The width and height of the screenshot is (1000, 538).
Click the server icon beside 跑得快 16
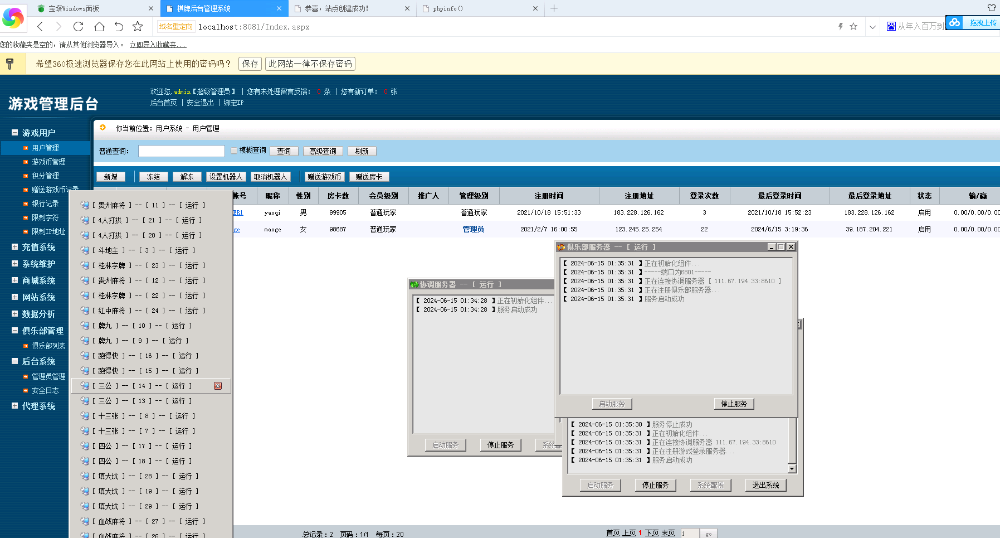[x=85, y=356]
